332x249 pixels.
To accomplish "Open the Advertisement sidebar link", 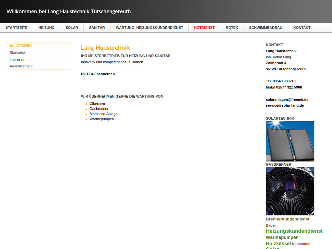I will [x=21, y=66].
